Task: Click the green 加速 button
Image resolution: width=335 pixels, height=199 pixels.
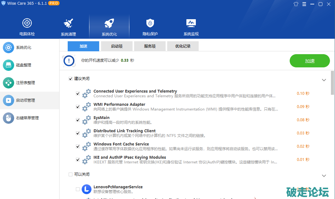Action: tap(309, 61)
